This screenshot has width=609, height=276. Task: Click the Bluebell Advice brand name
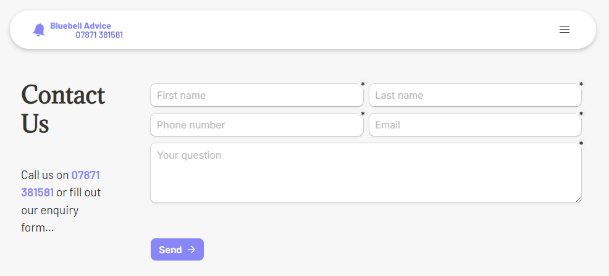click(81, 26)
